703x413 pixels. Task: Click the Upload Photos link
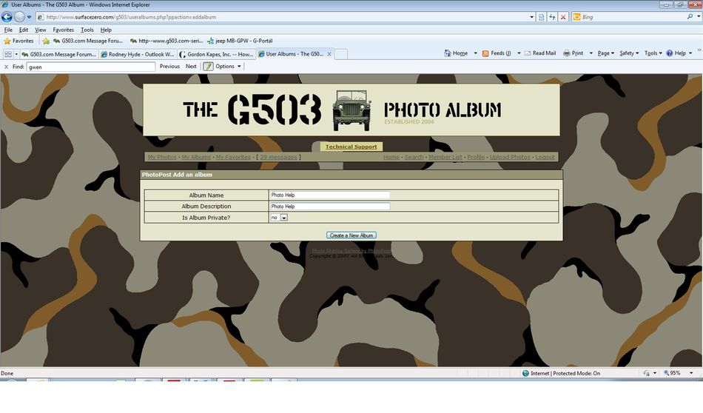(510, 157)
